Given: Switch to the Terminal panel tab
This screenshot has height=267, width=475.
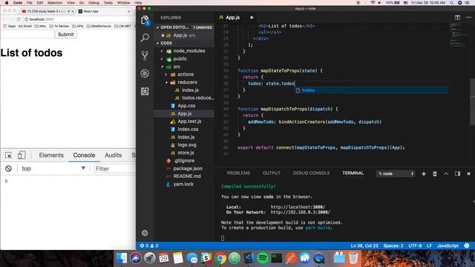Looking at the screenshot, I should [x=353, y=173].
